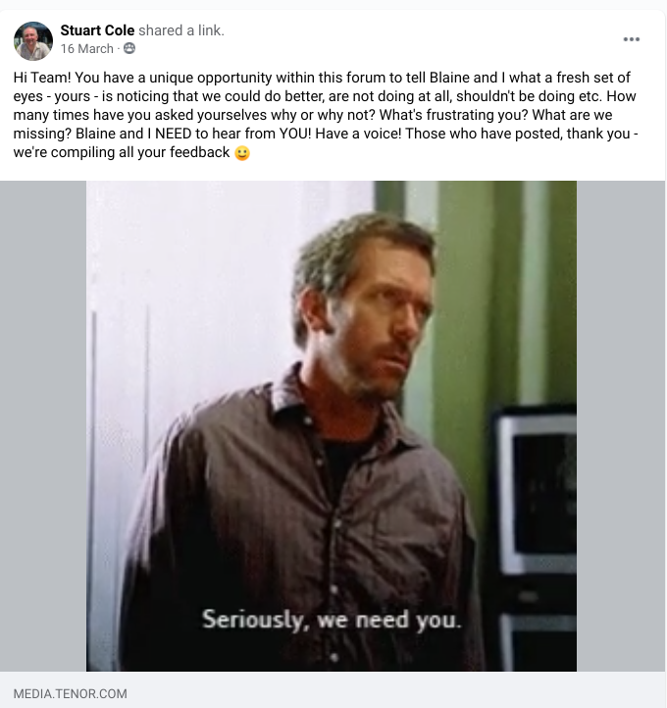The image size is (667, 708).
Task: Open the post via 16 March timestamp
Action: [x=86, y=49]
